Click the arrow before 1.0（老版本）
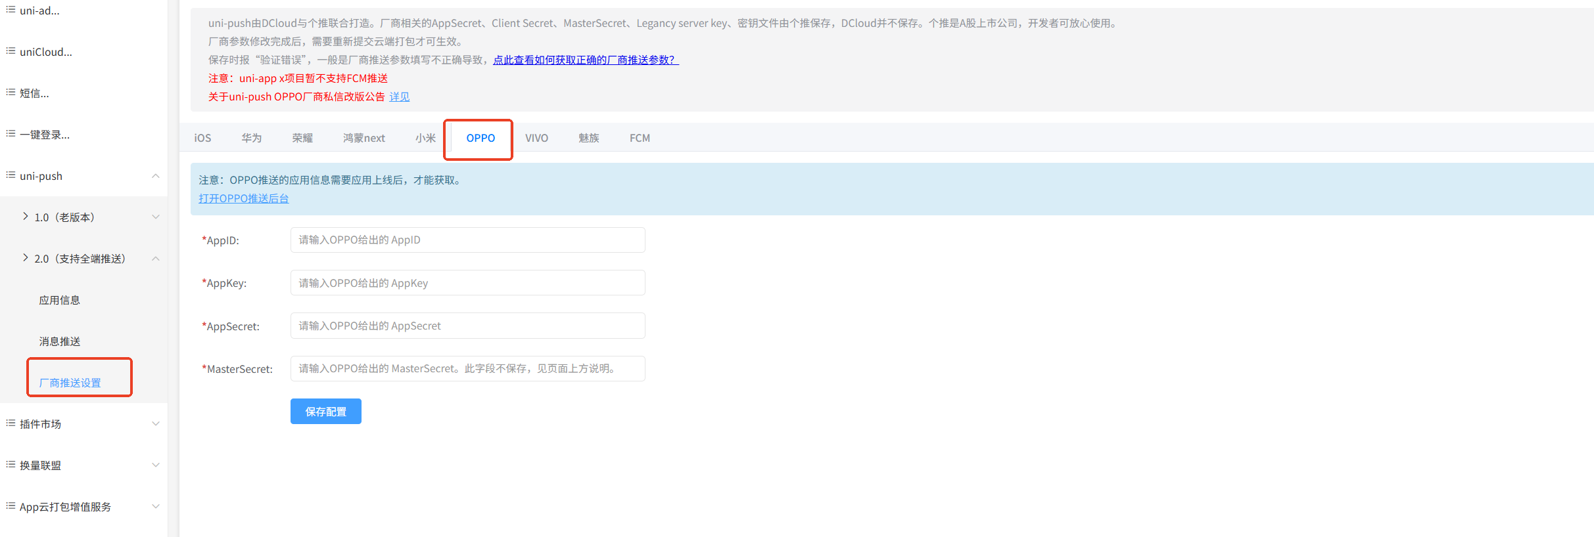This screenshot has width=1594, height=537. pos(26,217)
